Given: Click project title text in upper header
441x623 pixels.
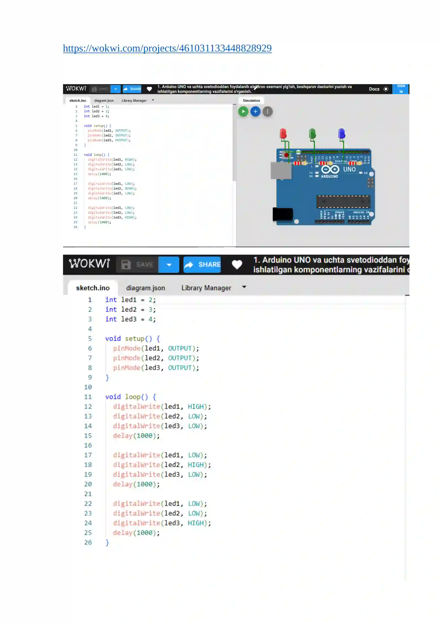Looking at the screenshot, I should click(254, 89).
